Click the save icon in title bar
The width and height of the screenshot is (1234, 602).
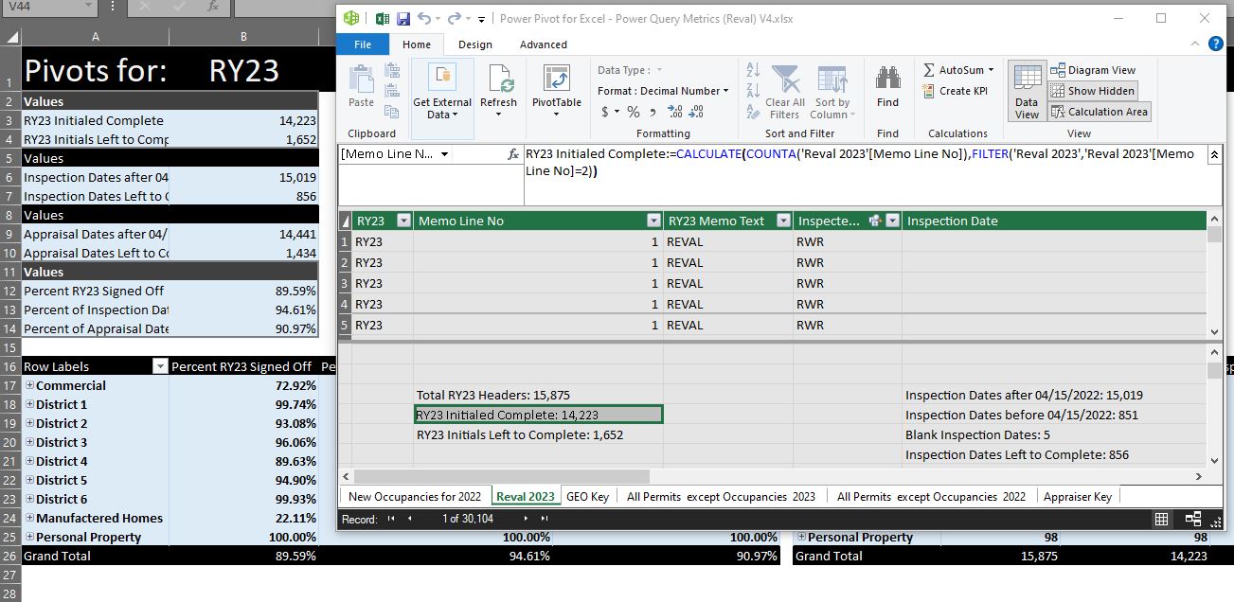click(x=403, y=19)
